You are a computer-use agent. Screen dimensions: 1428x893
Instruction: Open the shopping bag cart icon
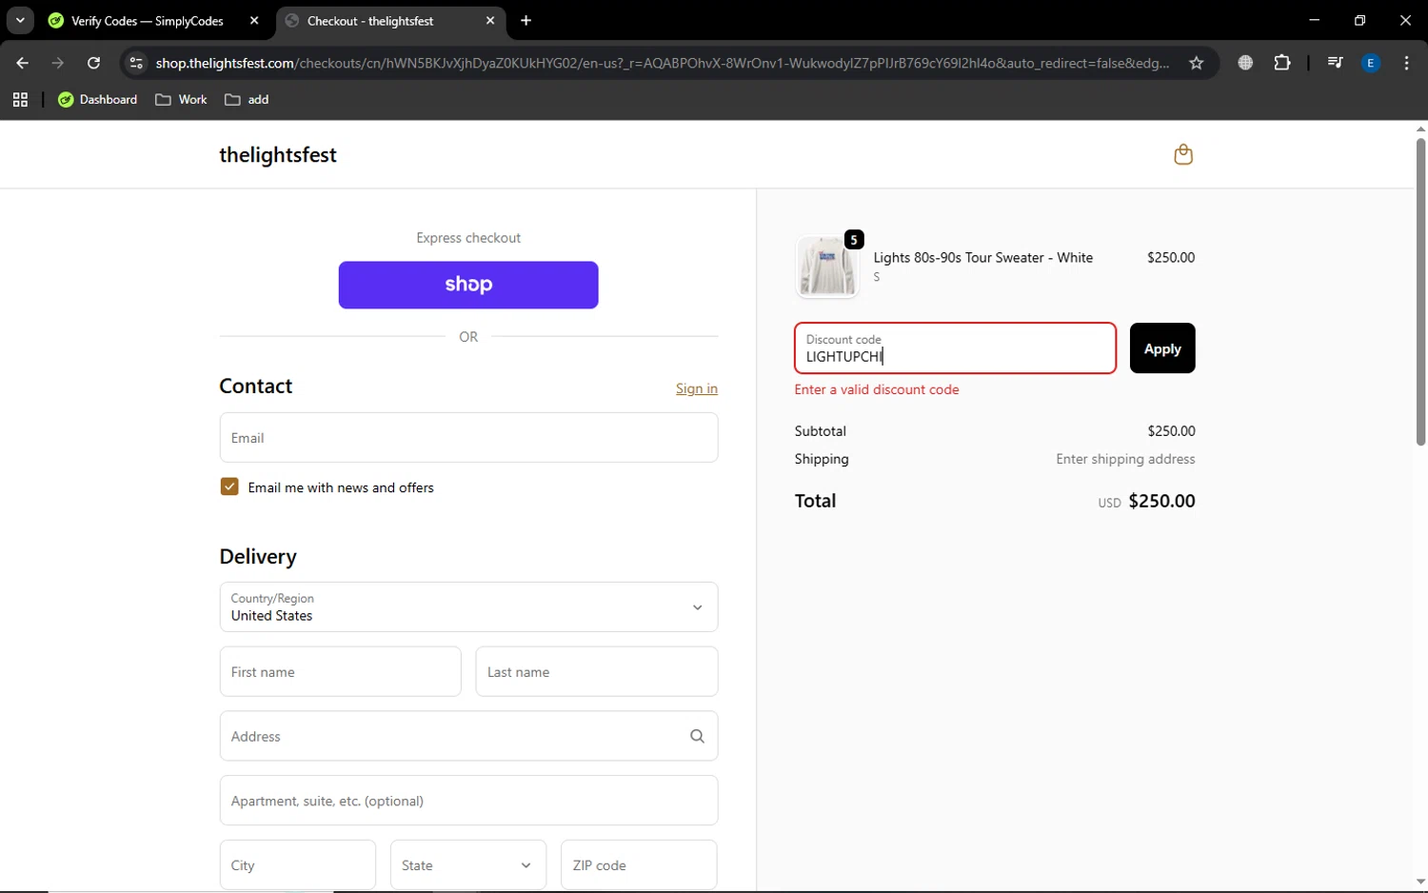(1182, 154)
